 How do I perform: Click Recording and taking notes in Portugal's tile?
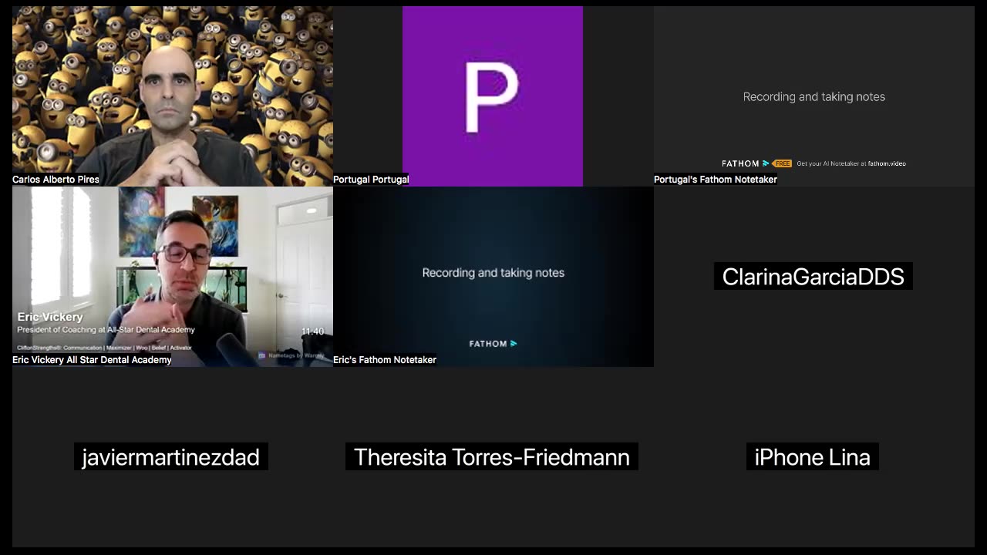click(x=814, y=97)
